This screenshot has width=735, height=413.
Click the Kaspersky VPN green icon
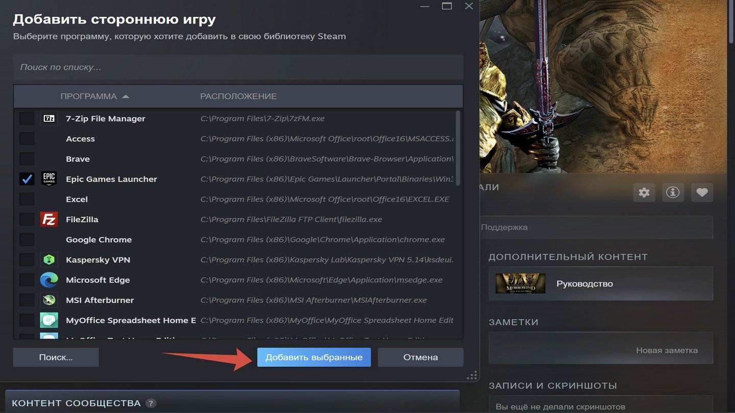point(49,260)
